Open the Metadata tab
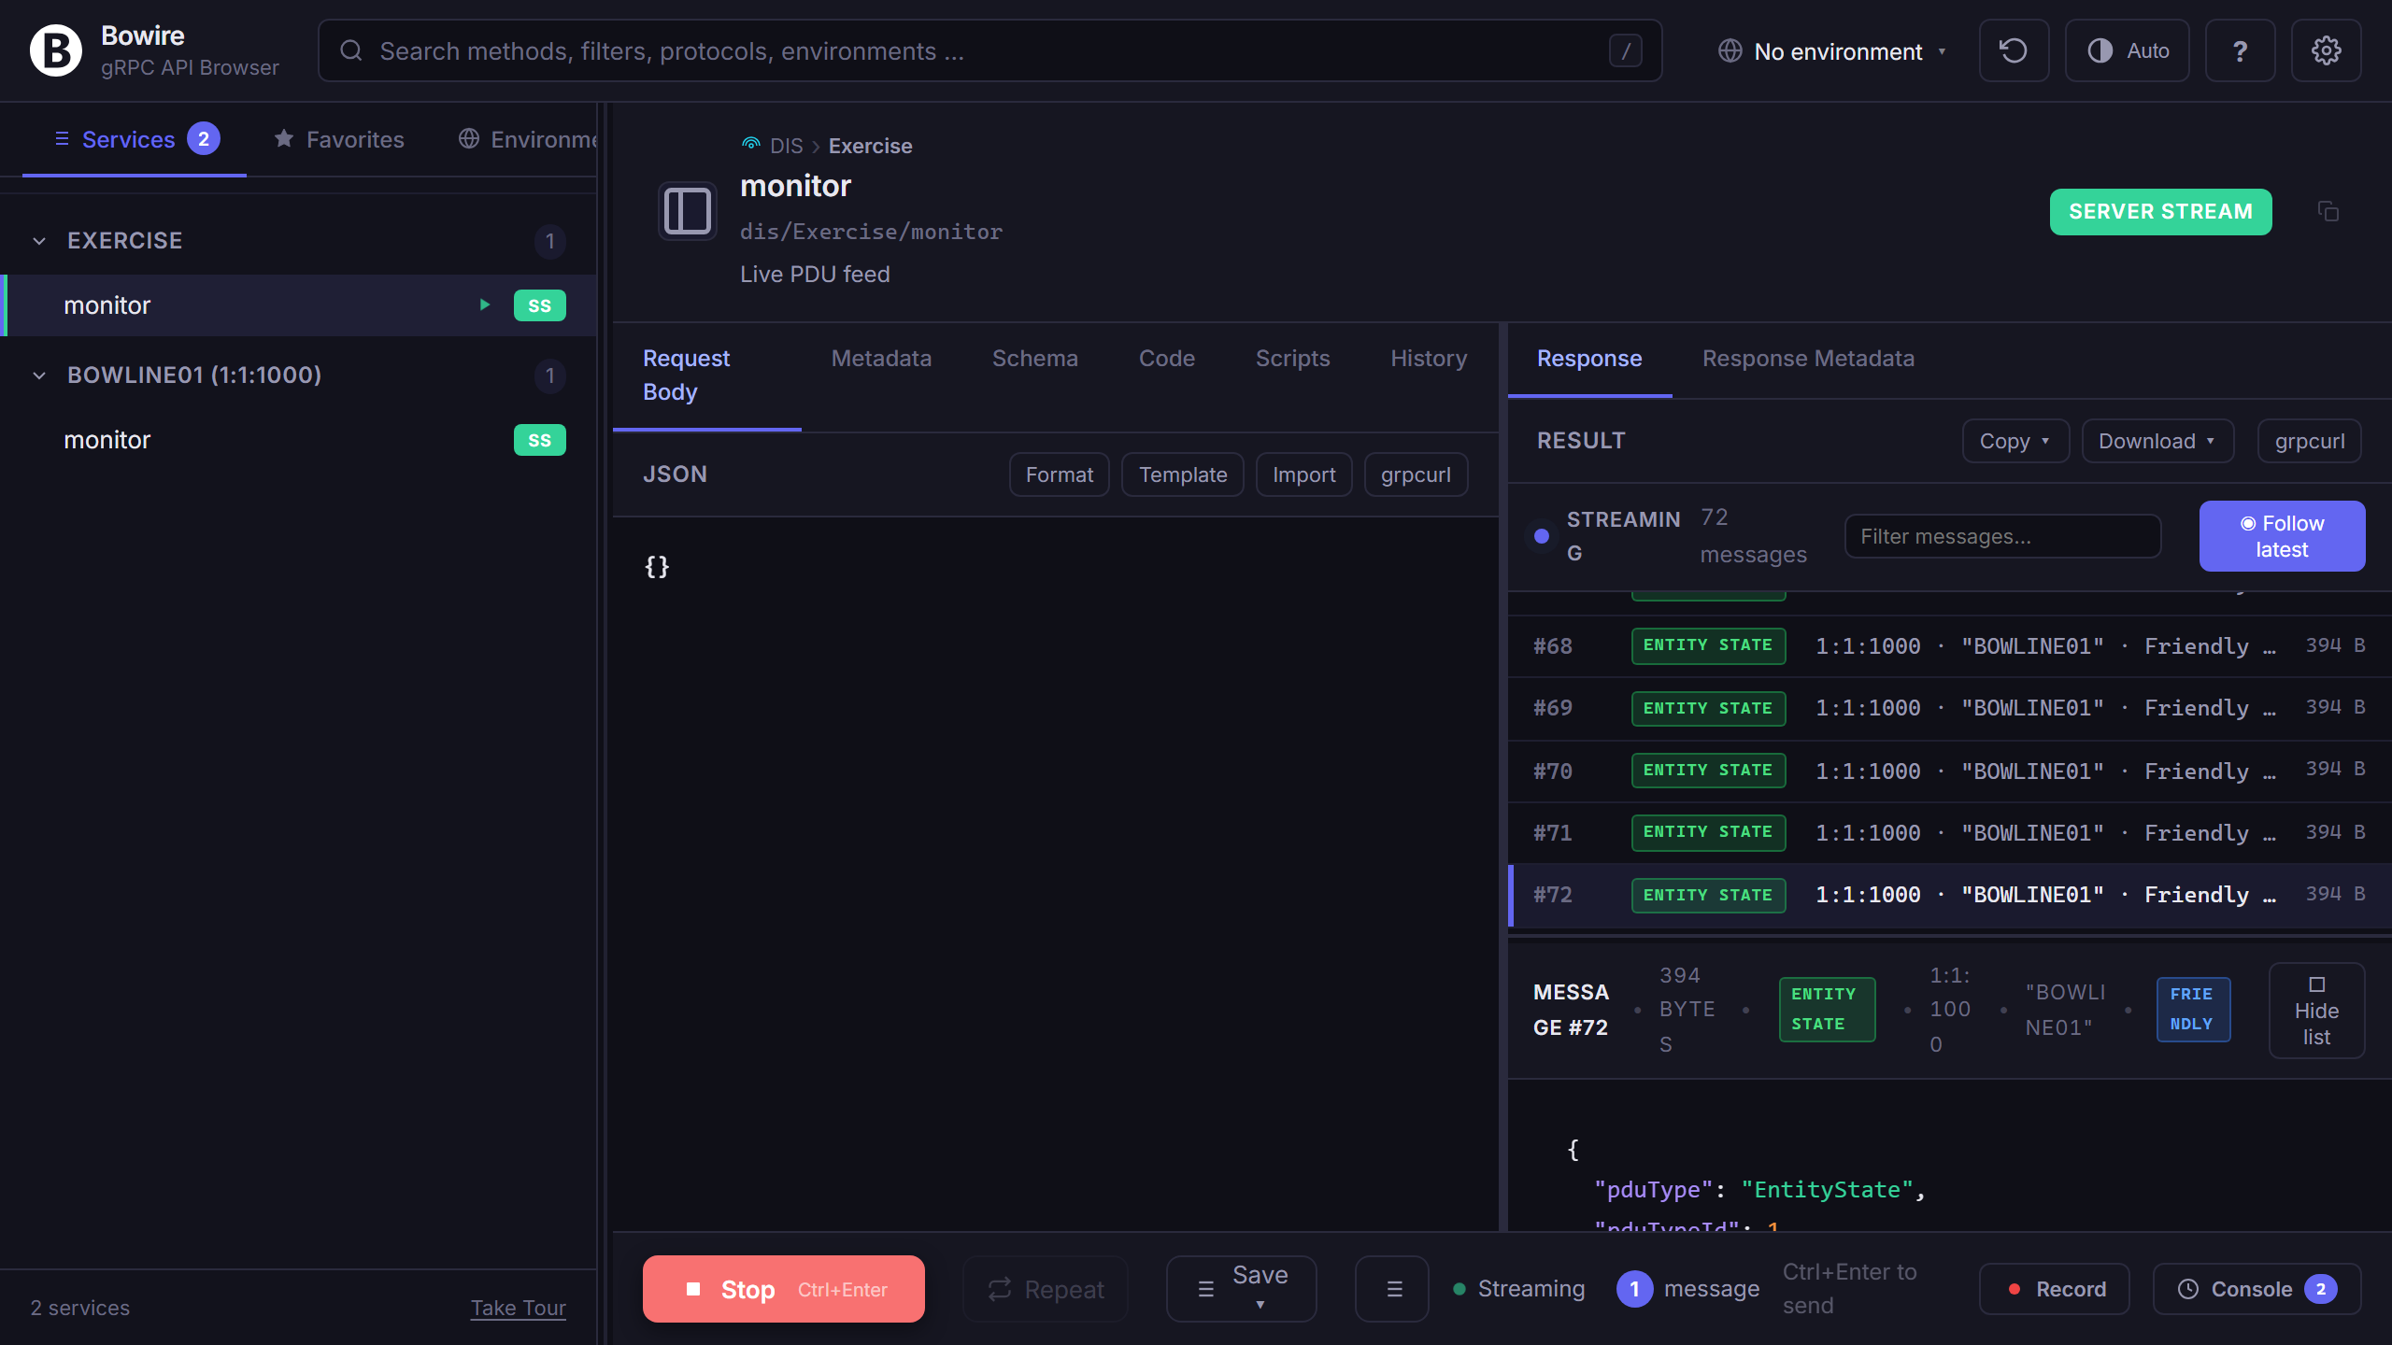Screen dimensions: 2392x1345 881,359
